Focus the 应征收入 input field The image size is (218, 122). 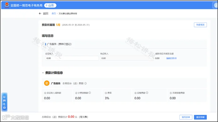coord(72,58)
